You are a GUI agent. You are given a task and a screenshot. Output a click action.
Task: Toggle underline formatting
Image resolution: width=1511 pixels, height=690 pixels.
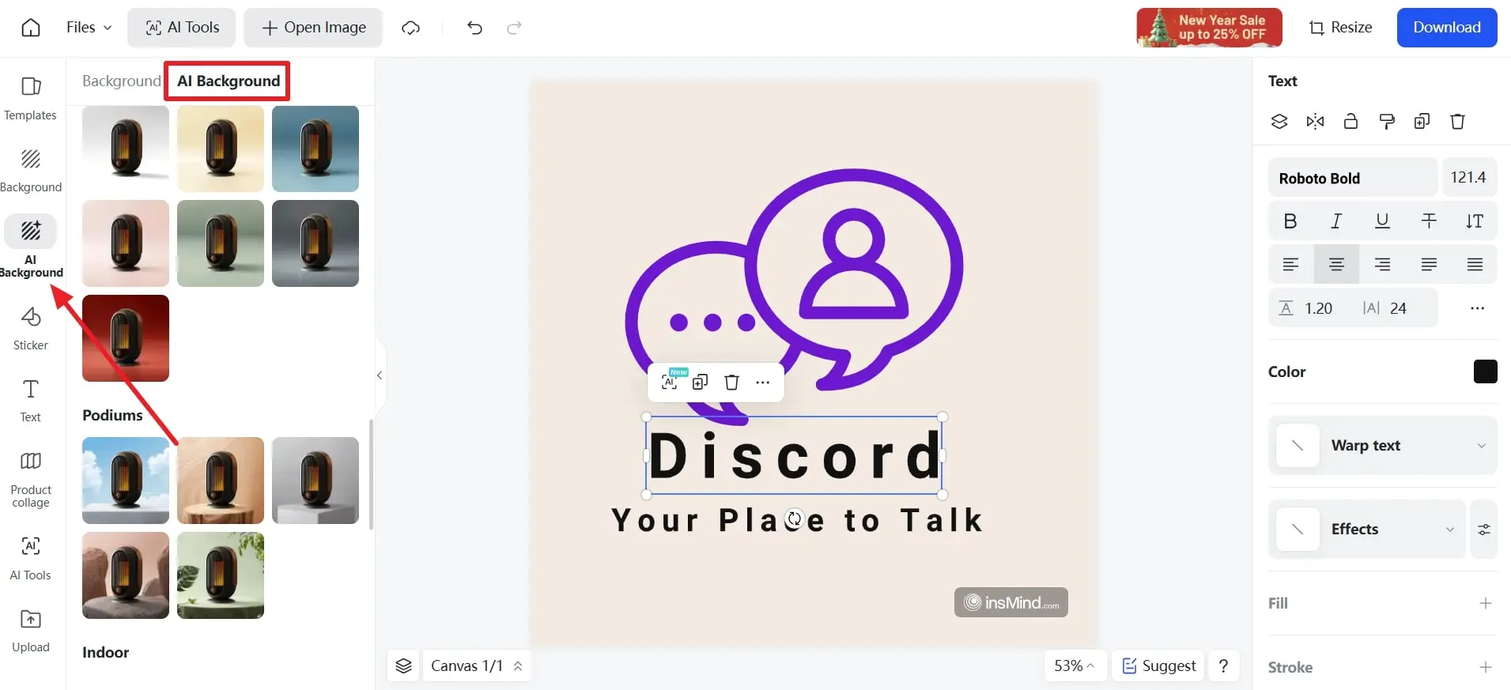click(x=1382, y=221)
